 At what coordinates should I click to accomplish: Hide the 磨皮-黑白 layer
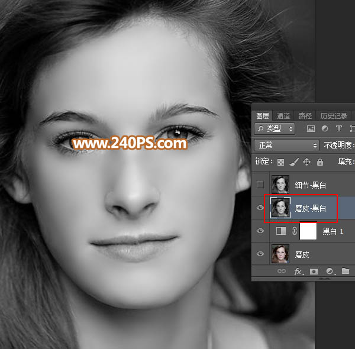(x=260, y=208)
